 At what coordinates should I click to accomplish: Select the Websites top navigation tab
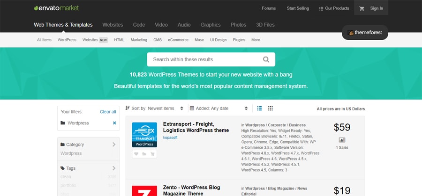(x=113, y=25)
